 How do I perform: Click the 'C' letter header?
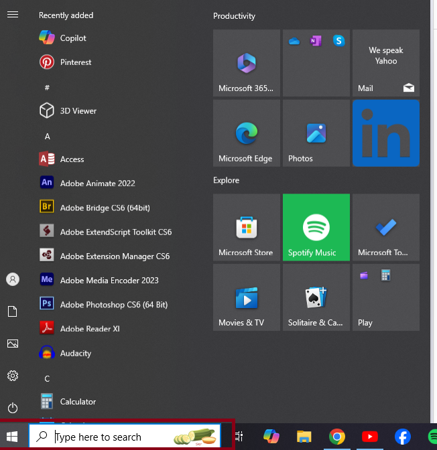(47, 379)
